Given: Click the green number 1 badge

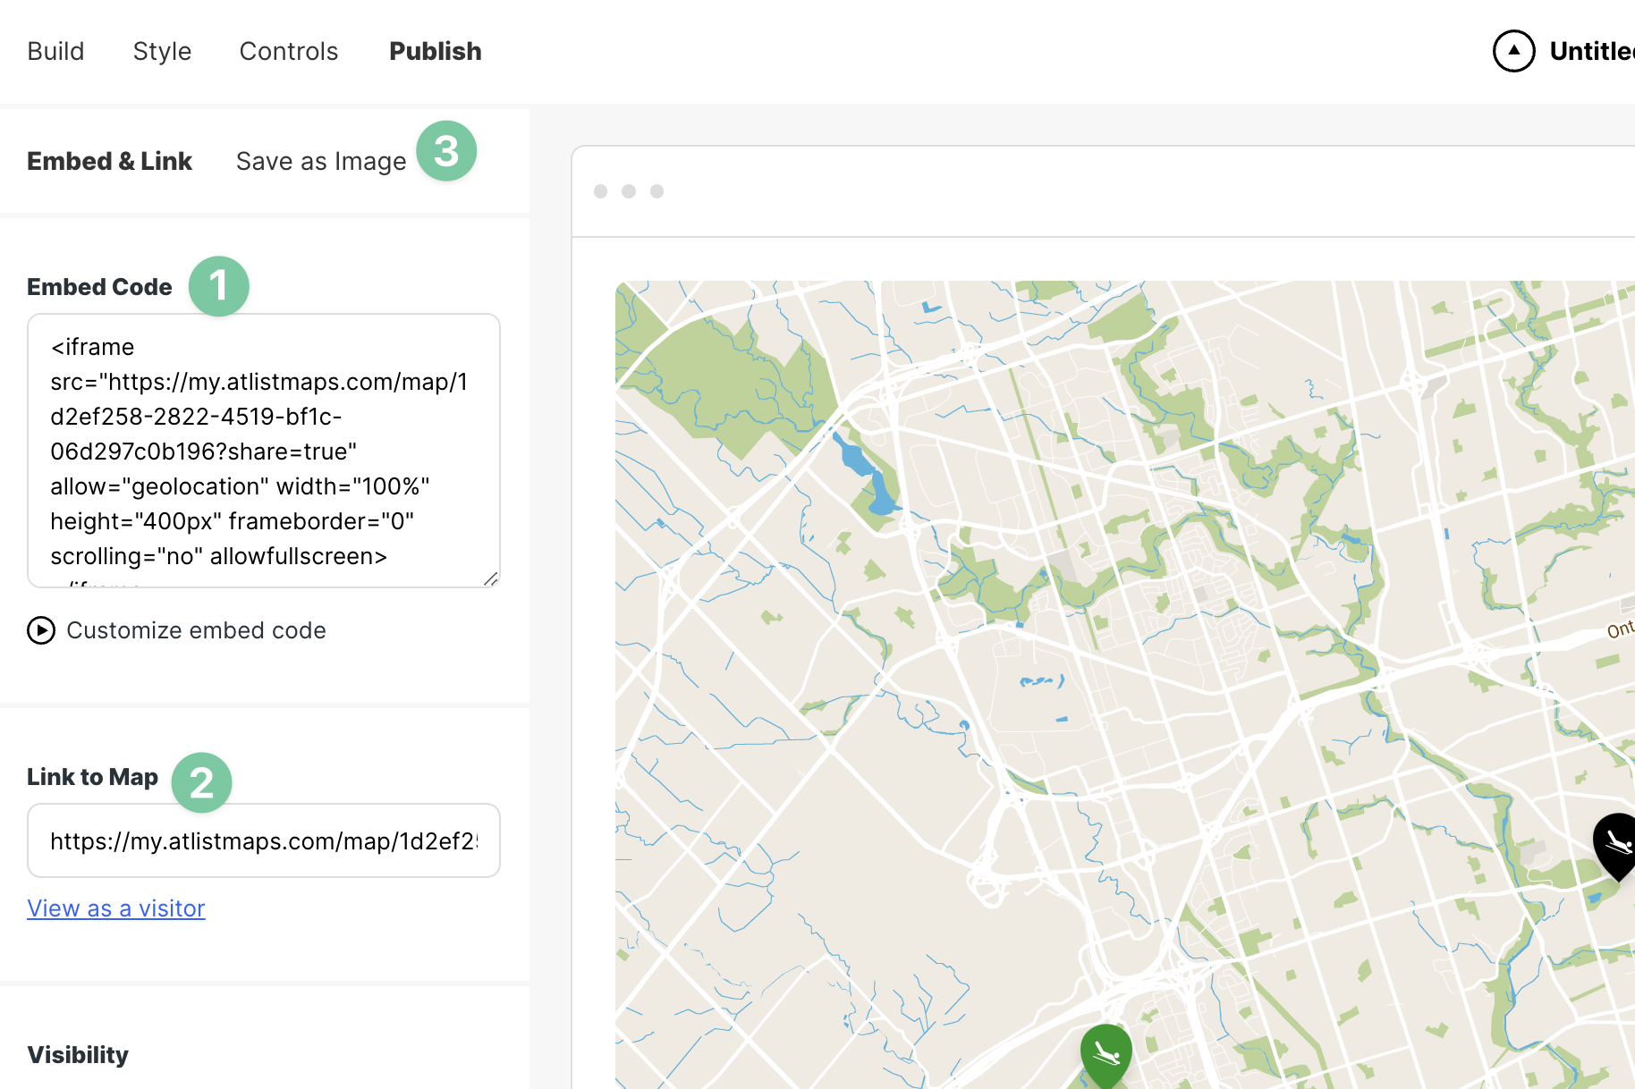Looking at the screenshot, I should pos(218,286).
